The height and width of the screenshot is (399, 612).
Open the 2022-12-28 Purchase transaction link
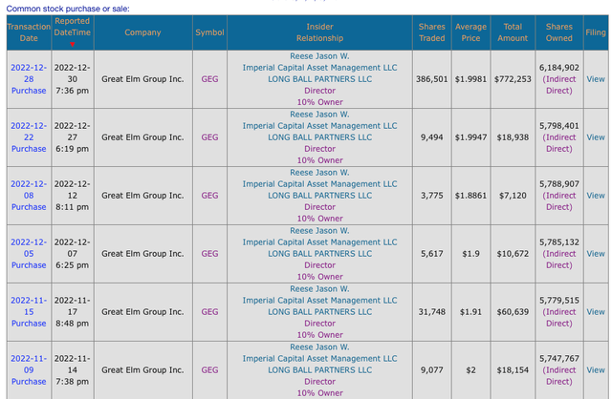coord(29,79)
